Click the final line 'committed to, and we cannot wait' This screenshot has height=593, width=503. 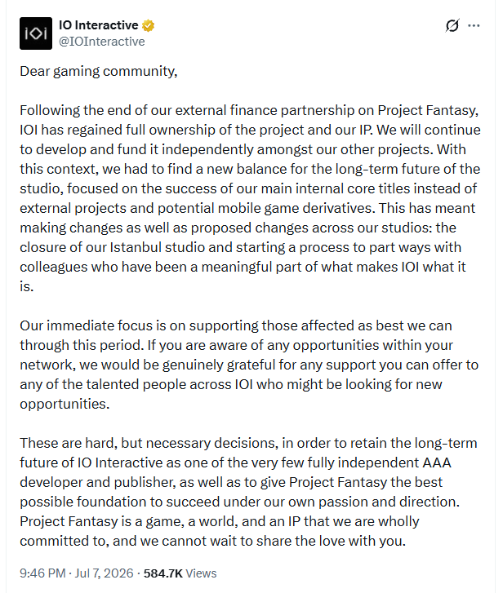[x=212, y=541]
